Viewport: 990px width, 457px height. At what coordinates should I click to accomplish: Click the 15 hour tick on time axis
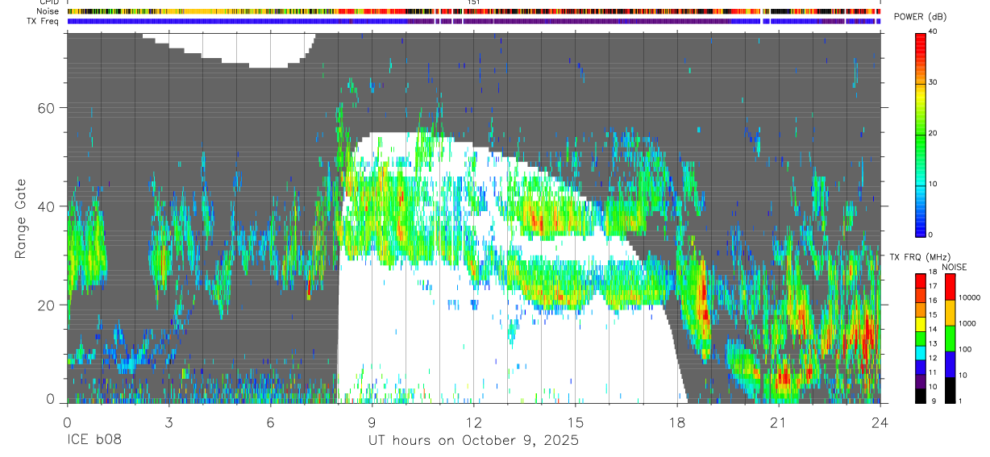[575, 422]
